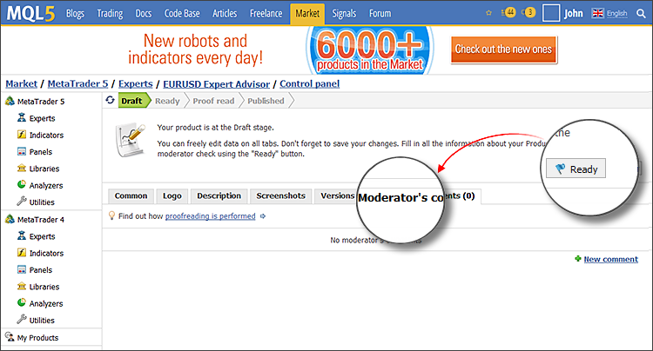The width and height of the screenshot is (653, 351).
Task: Click the MetaTrader 5 Analyzers icon
Action: pos(22,184)
